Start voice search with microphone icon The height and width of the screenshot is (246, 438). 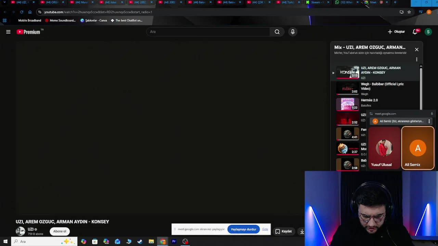(x=293, y=32)
